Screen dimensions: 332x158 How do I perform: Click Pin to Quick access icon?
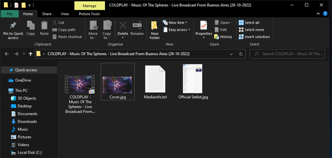point(13,26)
